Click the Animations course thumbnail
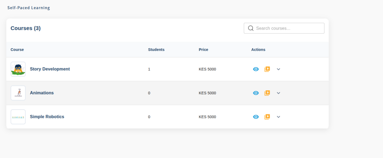383x158 pixels. tap(18, 93)
